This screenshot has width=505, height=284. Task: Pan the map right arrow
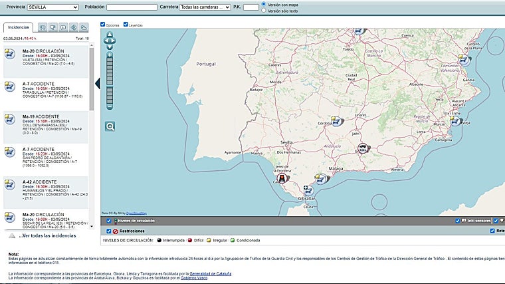click(114, 41)
